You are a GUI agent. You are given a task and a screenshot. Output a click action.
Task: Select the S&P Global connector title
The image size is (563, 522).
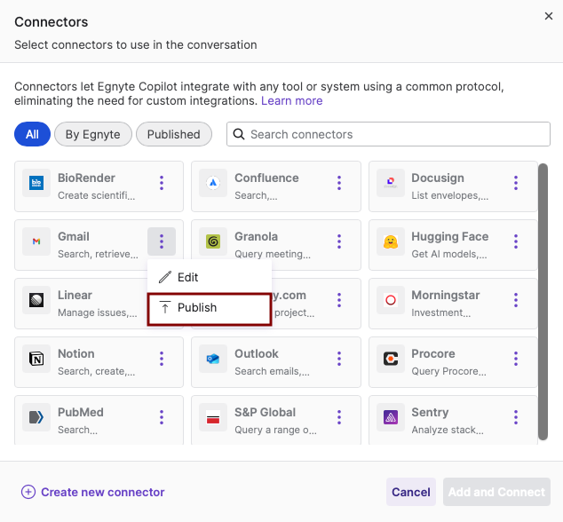click(x=265, y=412)
